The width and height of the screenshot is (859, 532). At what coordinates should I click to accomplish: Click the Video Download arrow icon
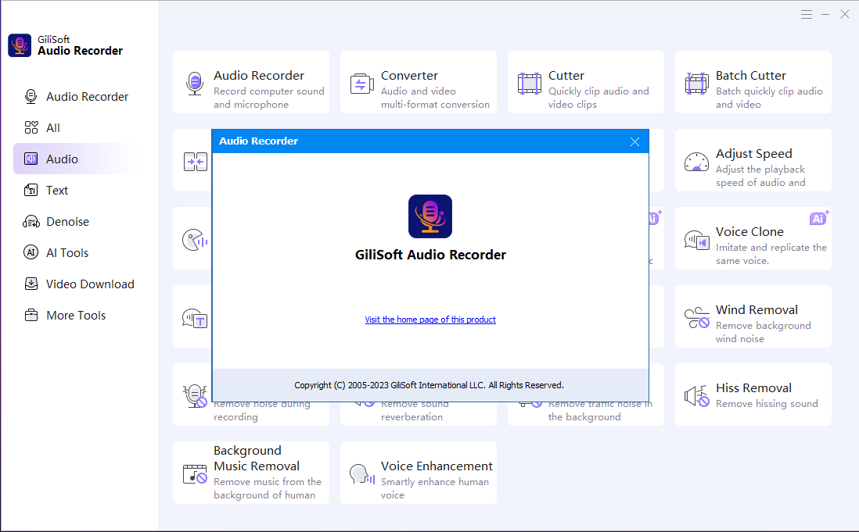31,284
